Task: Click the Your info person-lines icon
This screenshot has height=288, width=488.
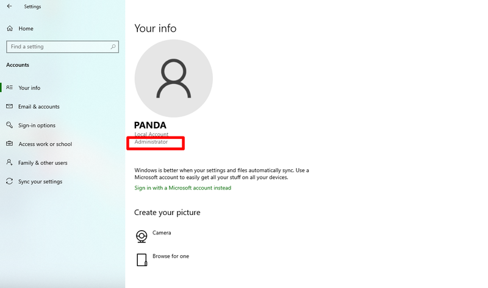Action: [x=10, y=88]
